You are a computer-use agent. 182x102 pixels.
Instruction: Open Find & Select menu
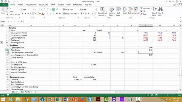pyautogui.click(x=160, y=12)
